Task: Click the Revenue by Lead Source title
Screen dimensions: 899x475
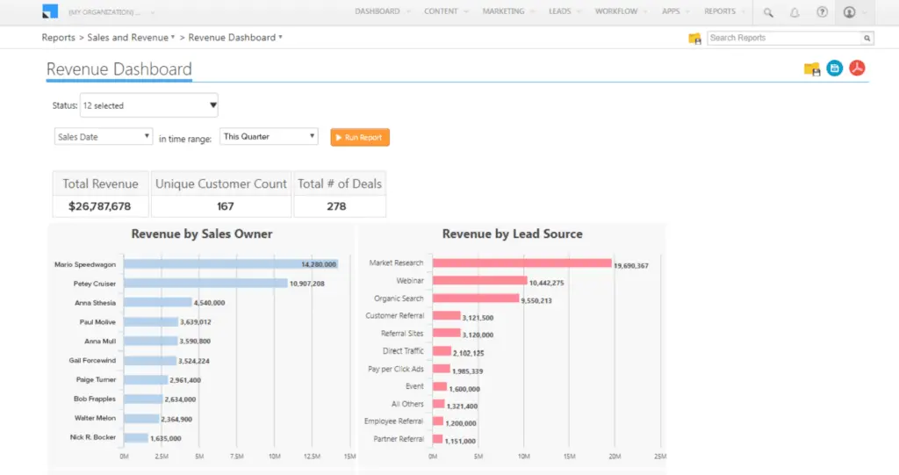Action: point(512,234)
